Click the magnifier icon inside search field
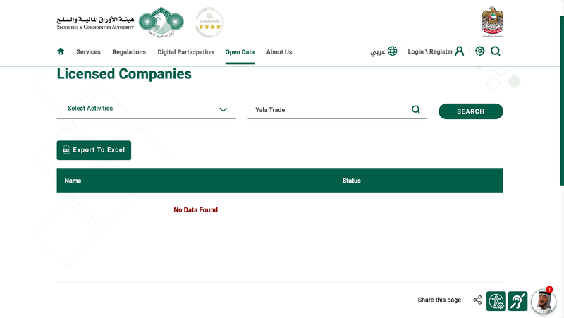The image size is (564, 318). pyautogui.click(x=415, y=109)
